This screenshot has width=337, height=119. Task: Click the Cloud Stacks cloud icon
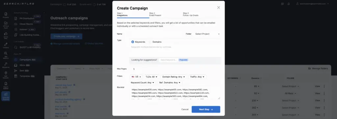pos(15,24)
